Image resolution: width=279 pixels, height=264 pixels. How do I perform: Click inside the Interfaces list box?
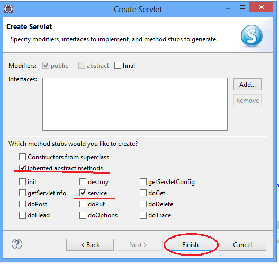[135, 104]
